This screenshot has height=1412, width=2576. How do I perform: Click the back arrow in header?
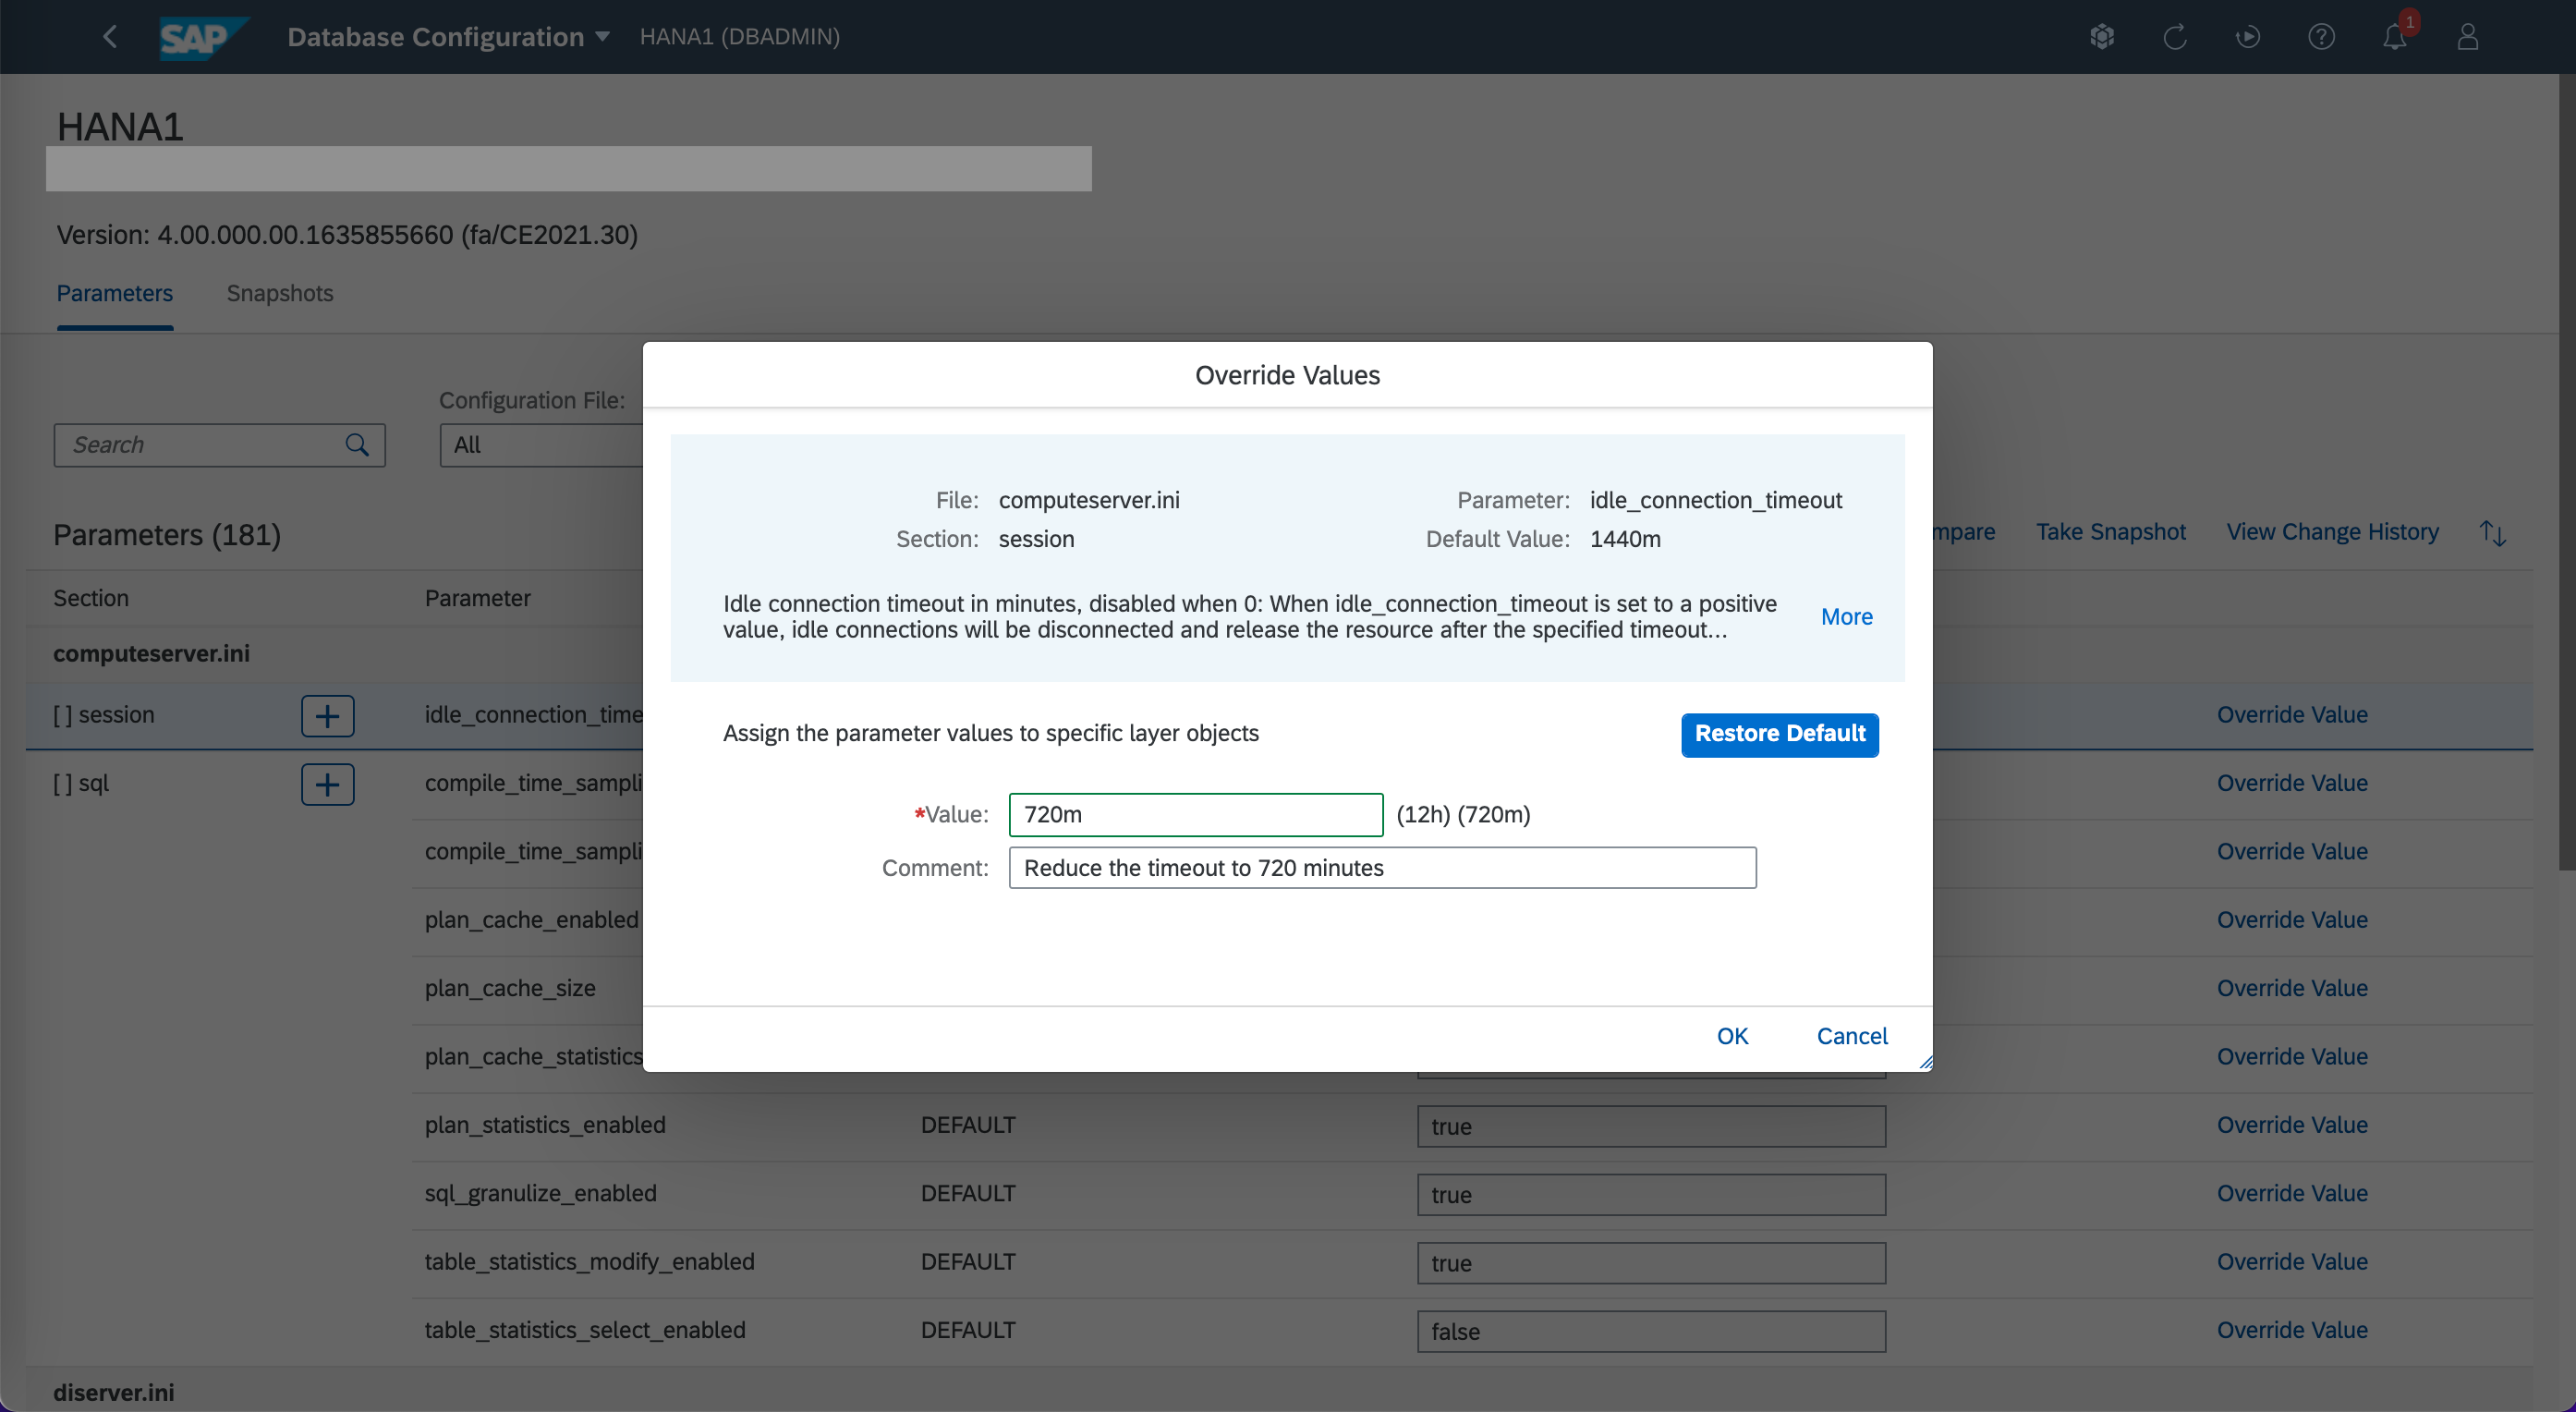tap(110, 37)
